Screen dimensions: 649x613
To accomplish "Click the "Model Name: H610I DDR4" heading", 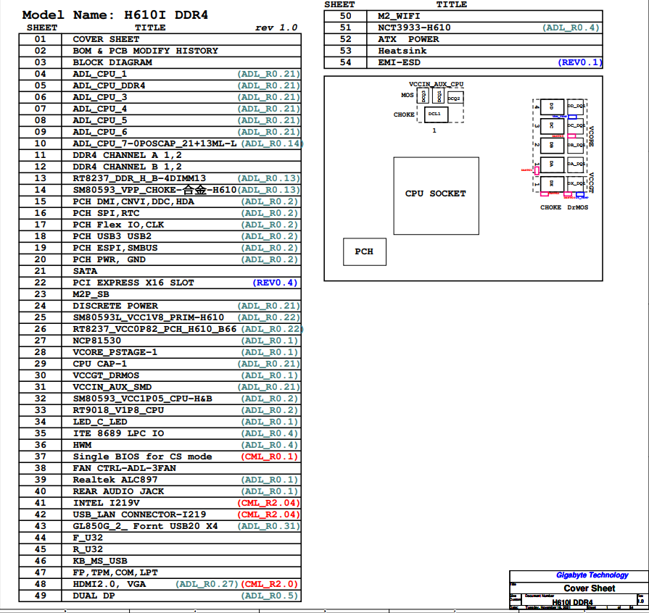I will click(115, 15).
